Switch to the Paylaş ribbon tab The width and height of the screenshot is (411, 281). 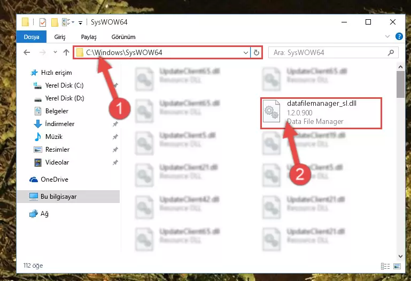point(89,37)
